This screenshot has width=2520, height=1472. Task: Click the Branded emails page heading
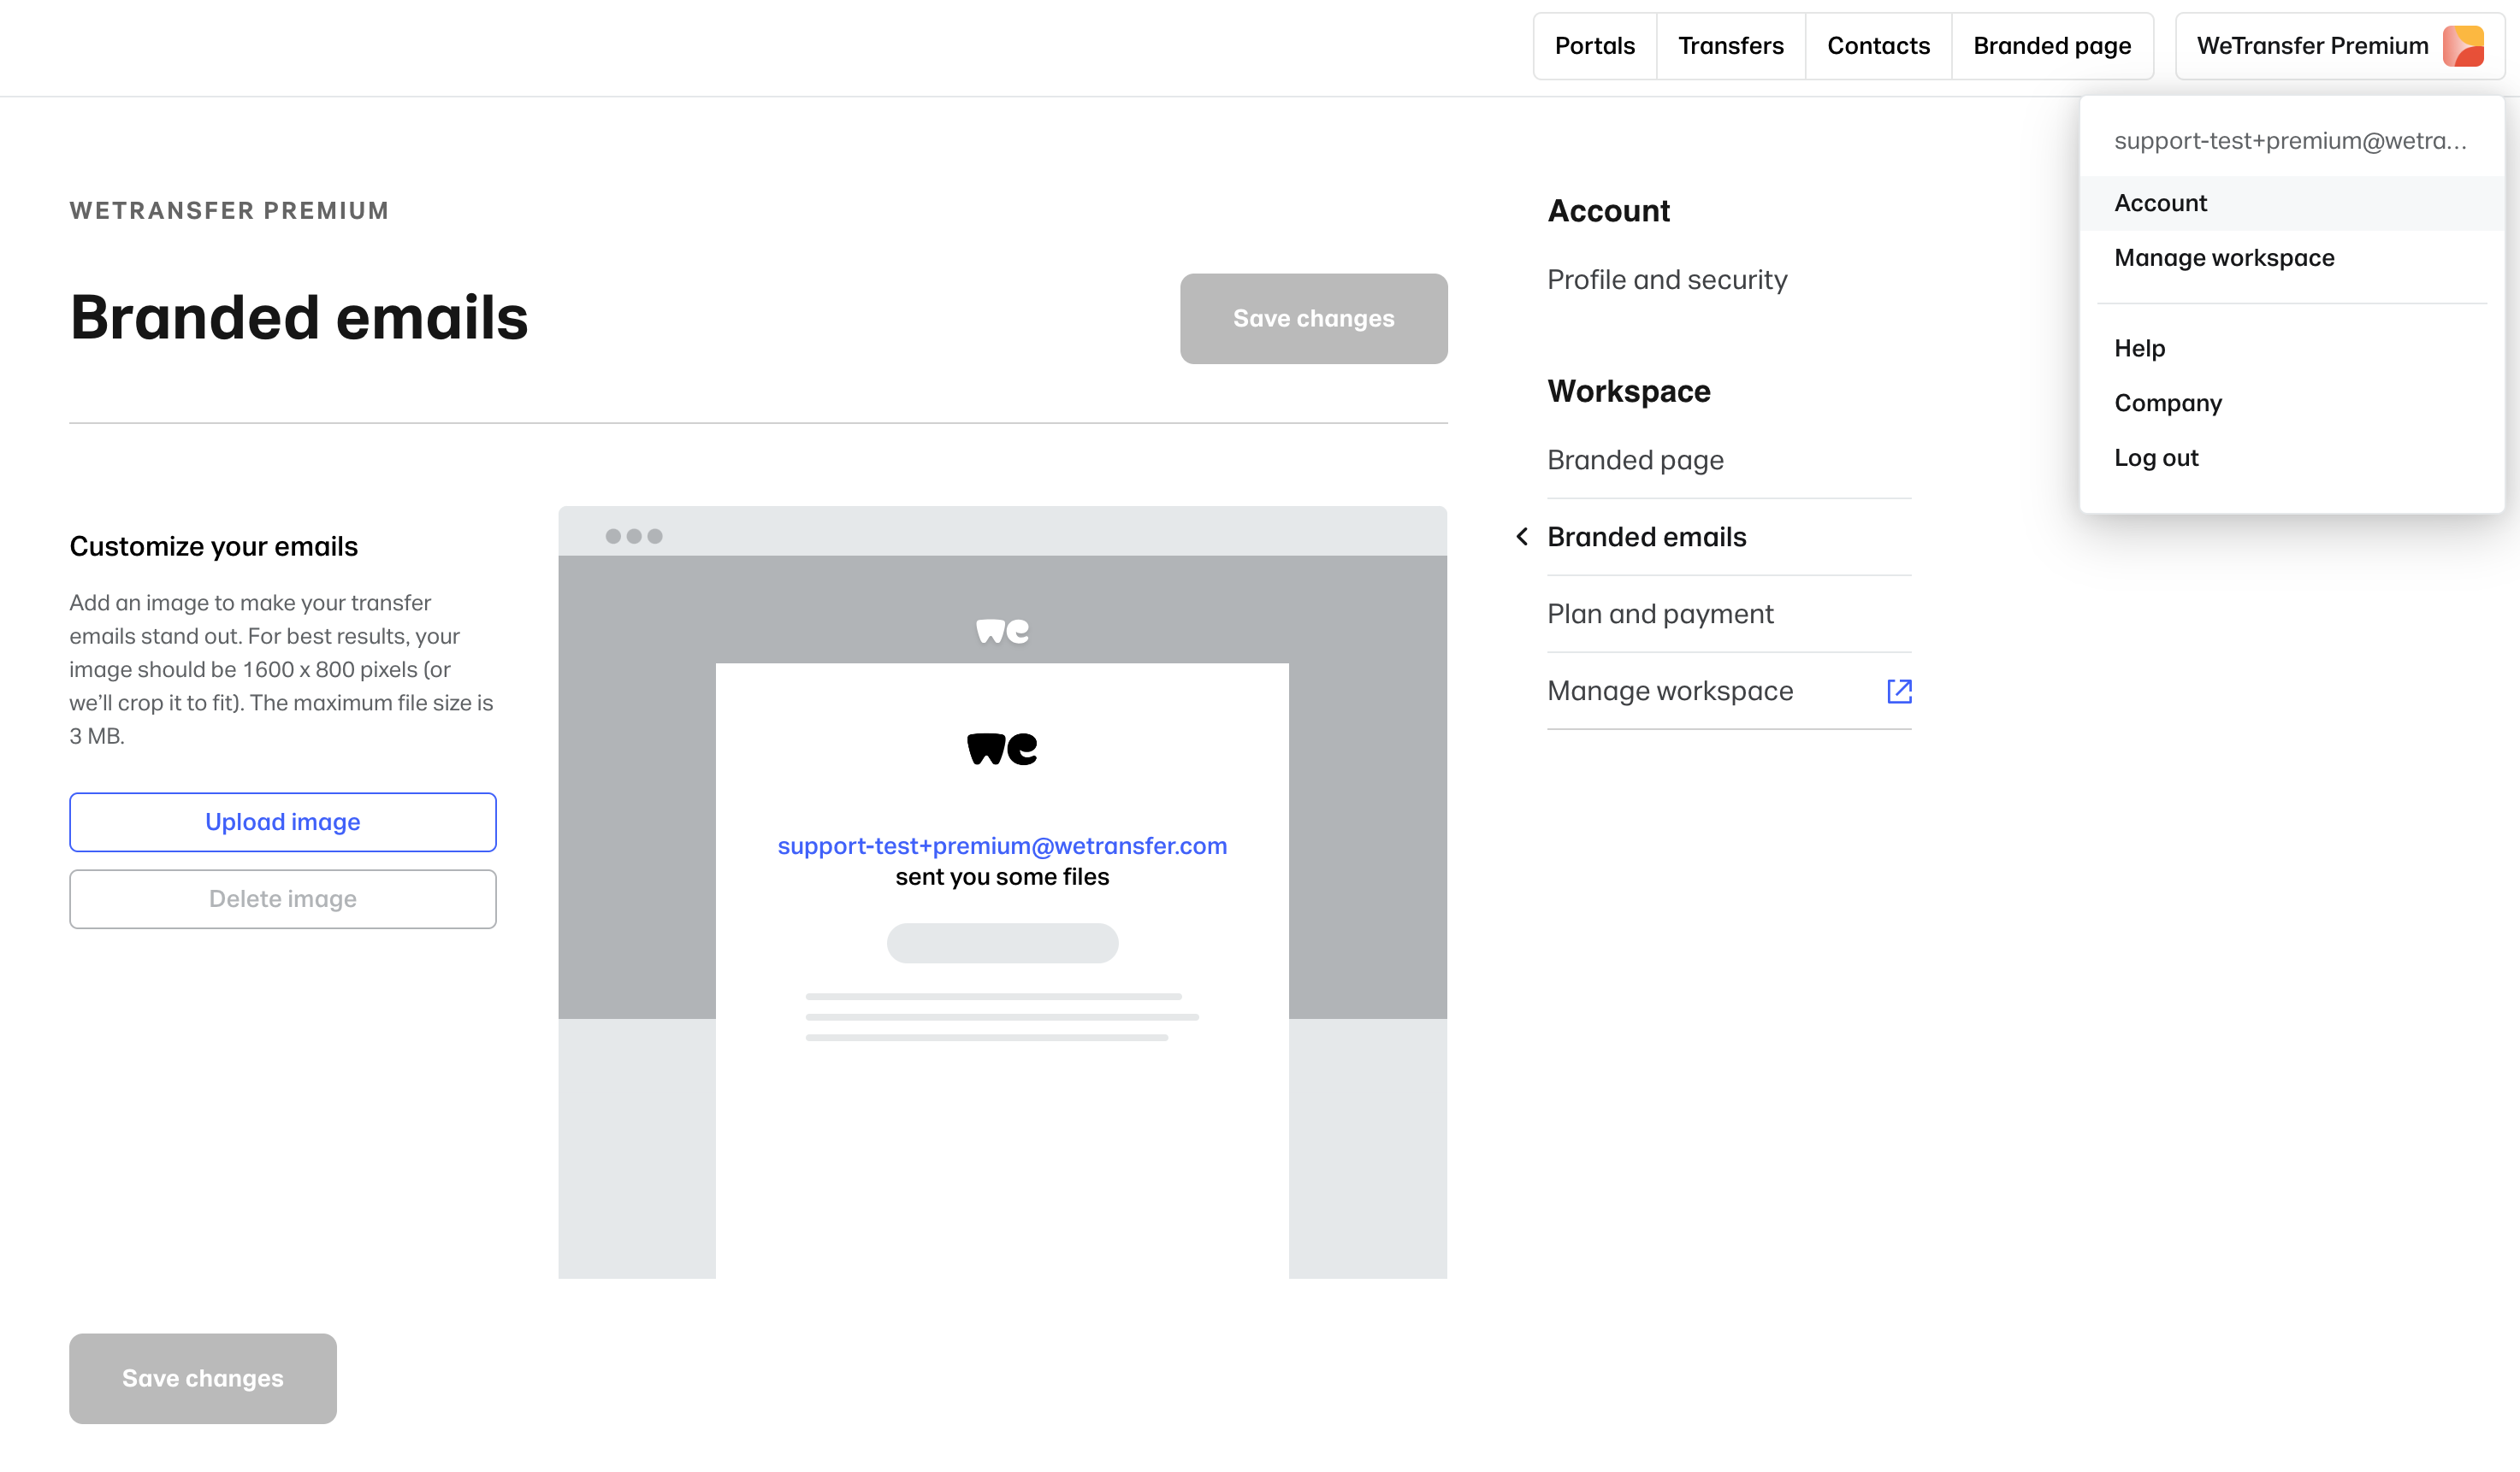pos(299,318)
